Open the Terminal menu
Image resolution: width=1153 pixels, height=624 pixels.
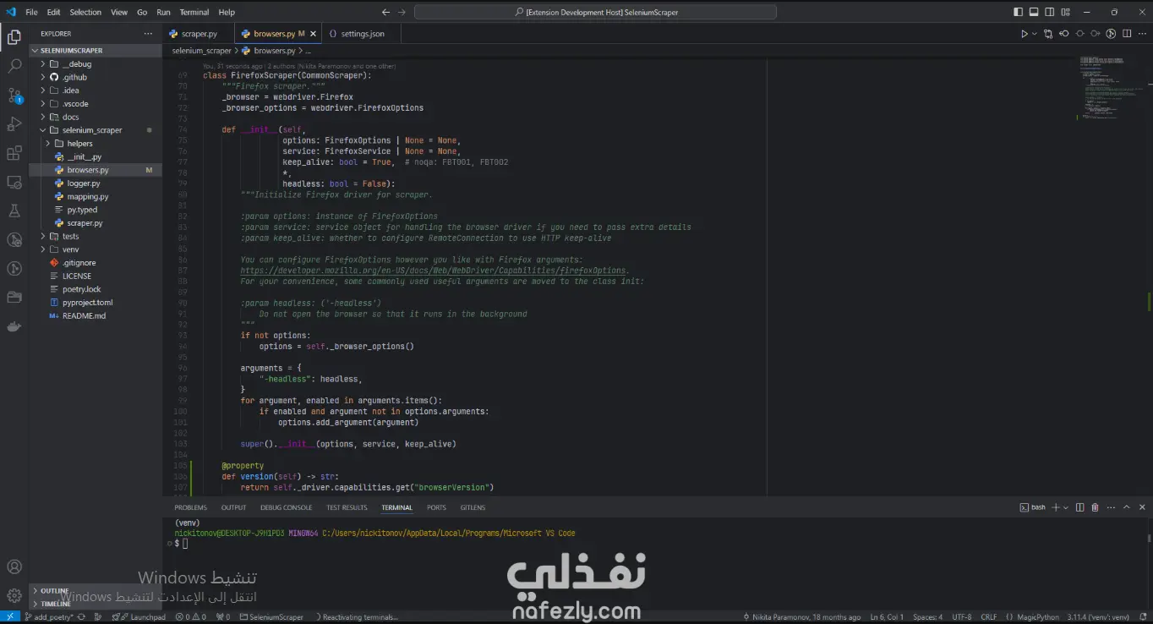tap(194, 13)
